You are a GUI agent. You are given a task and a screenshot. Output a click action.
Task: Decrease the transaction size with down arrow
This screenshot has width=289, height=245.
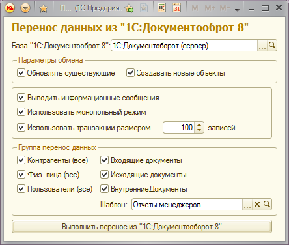[199, 130]
